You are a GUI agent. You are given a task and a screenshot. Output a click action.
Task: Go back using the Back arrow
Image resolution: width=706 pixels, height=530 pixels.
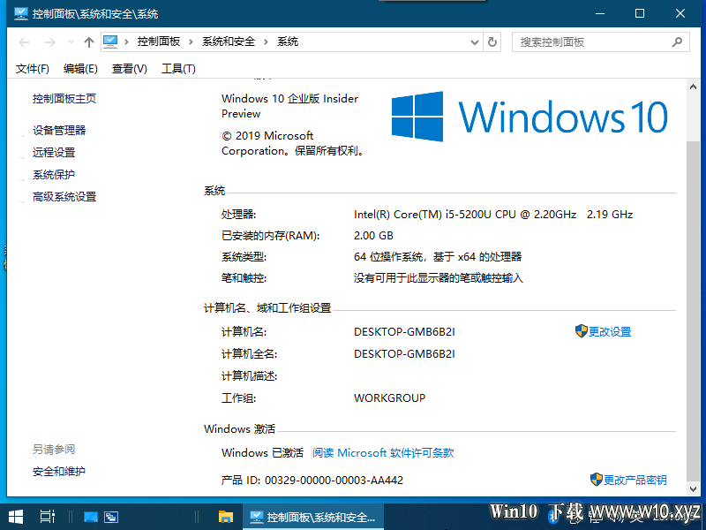point(24,42)
